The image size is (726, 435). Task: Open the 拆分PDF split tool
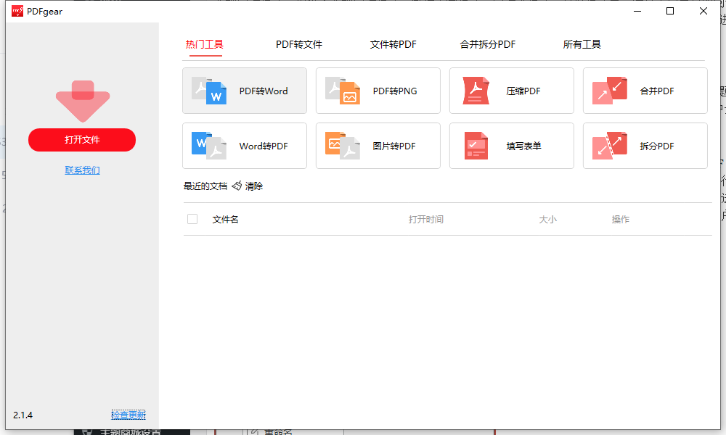point(610,146)
